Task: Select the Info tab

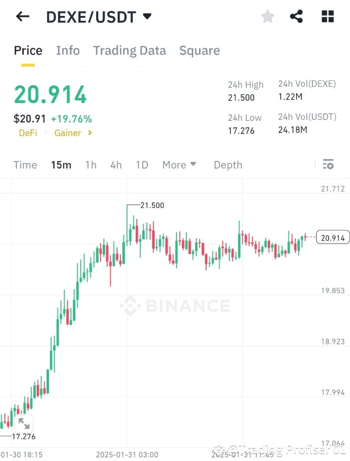Action: (68, 50)
